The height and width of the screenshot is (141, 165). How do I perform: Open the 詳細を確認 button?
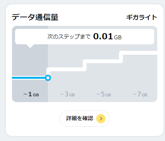point(85,119)
